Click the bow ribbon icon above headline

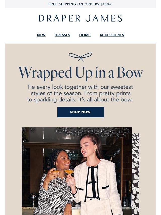click(x=80, y=57)
